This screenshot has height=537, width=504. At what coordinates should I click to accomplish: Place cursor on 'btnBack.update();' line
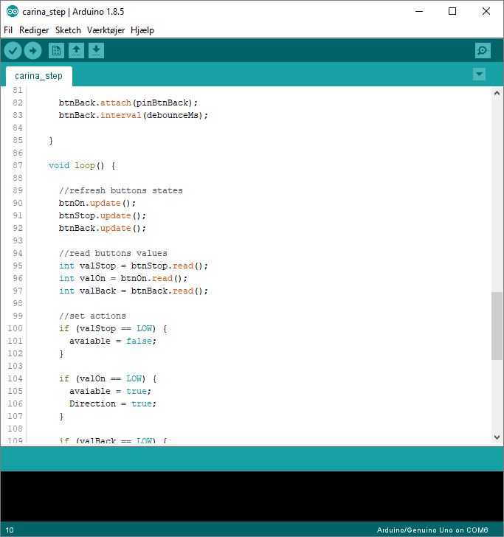[103, 229]
